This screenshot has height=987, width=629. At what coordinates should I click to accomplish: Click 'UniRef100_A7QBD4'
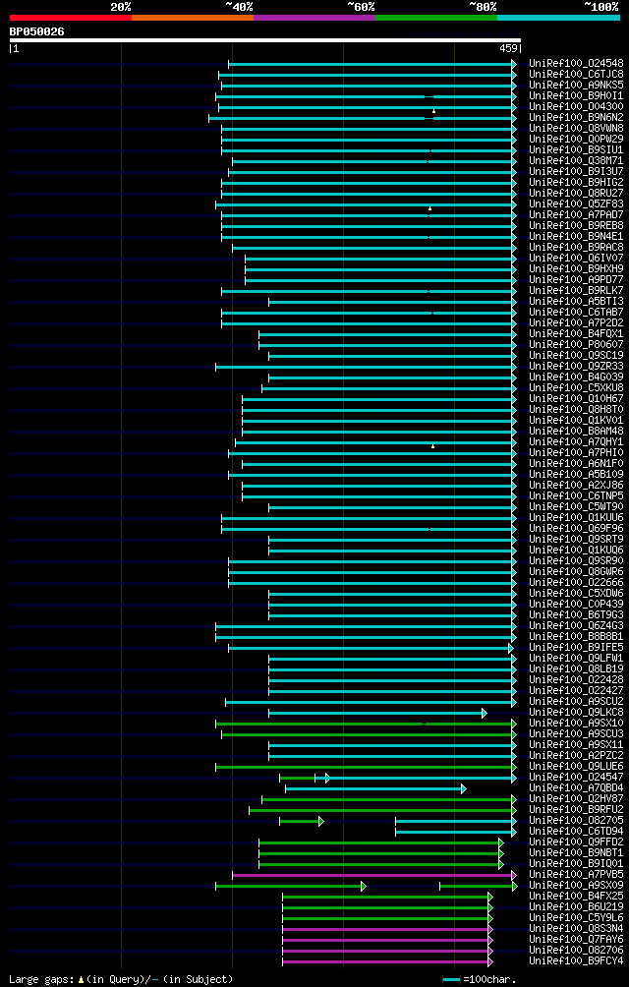576,788
